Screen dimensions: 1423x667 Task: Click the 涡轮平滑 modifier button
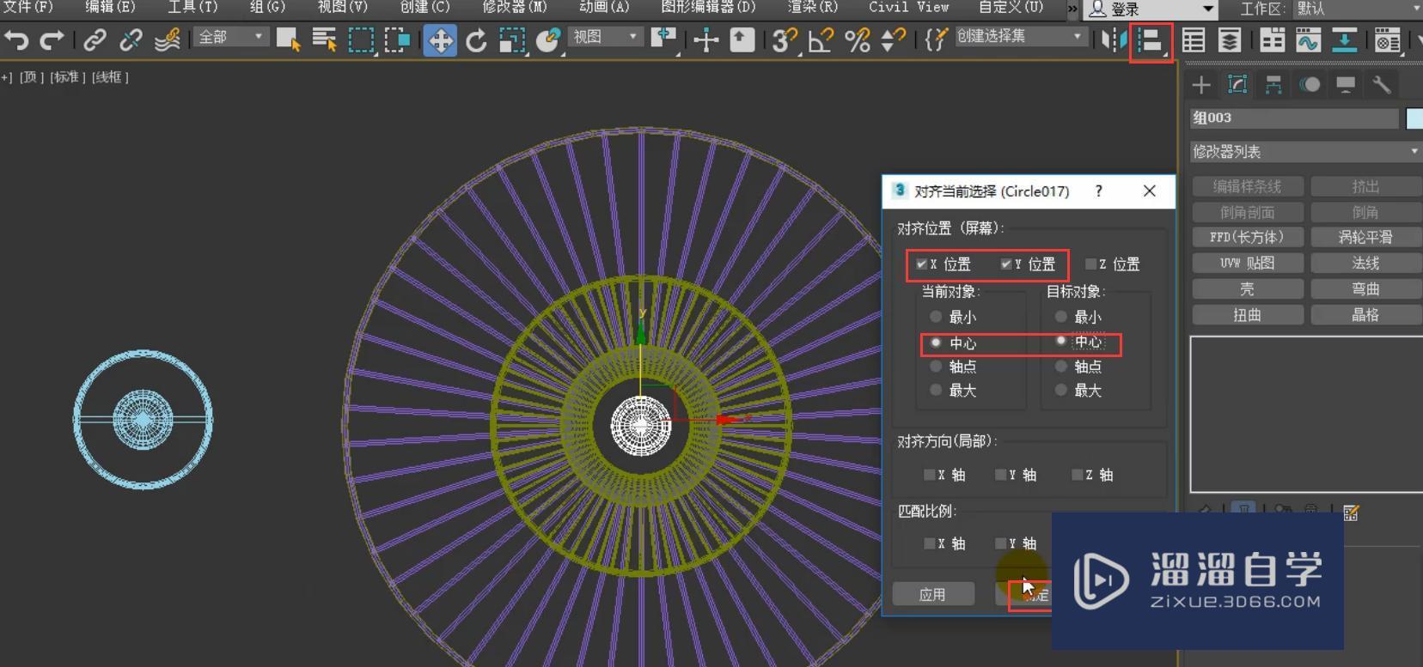tap(1365, 237)
